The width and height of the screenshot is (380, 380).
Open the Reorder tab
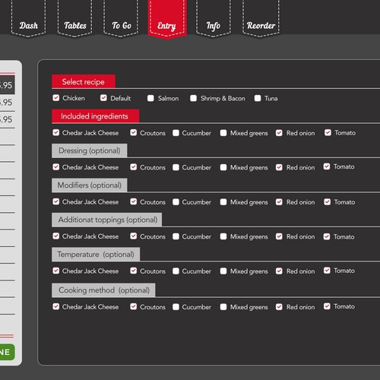[x=261, y=18]
